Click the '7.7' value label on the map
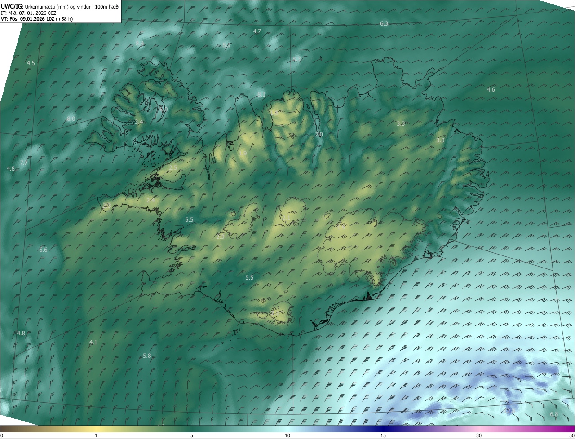This screenshot has height=439, width=575. click(x=24, y=162)
